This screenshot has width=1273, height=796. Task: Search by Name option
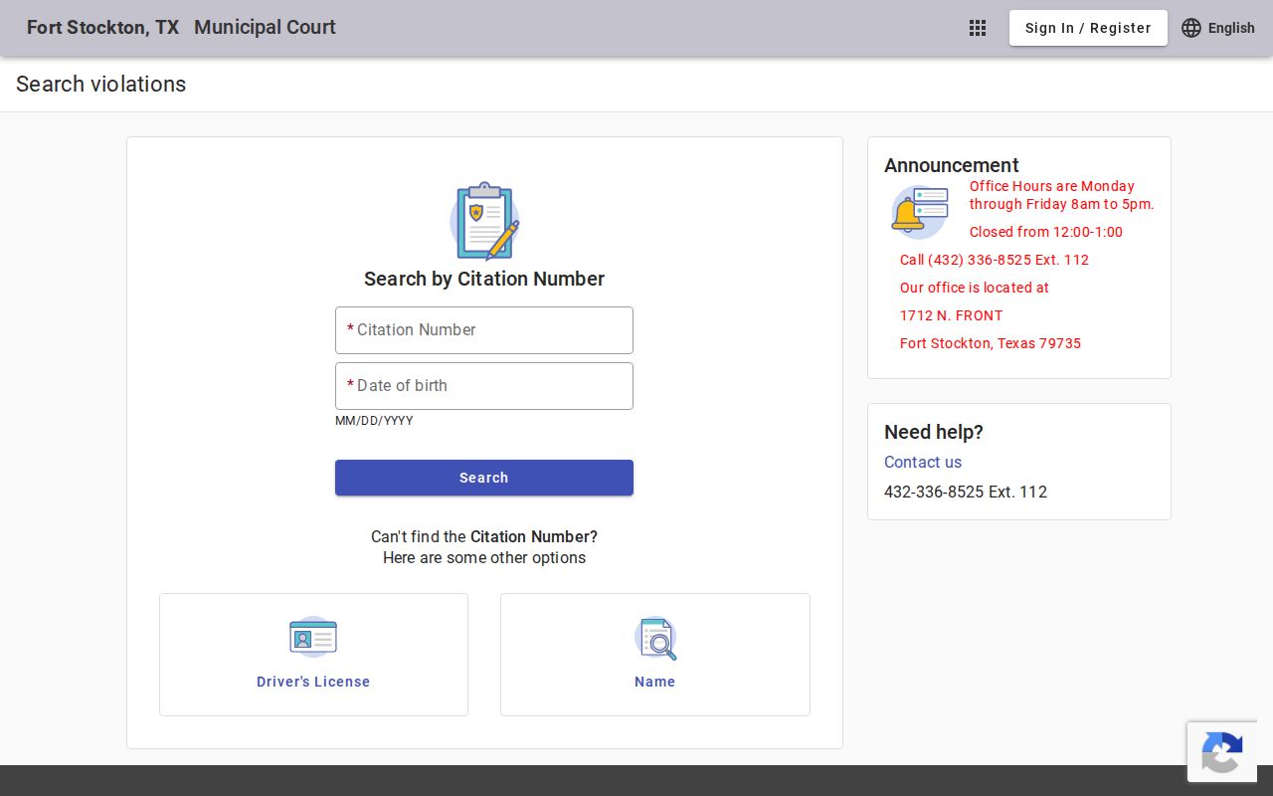tap(655, 655)
